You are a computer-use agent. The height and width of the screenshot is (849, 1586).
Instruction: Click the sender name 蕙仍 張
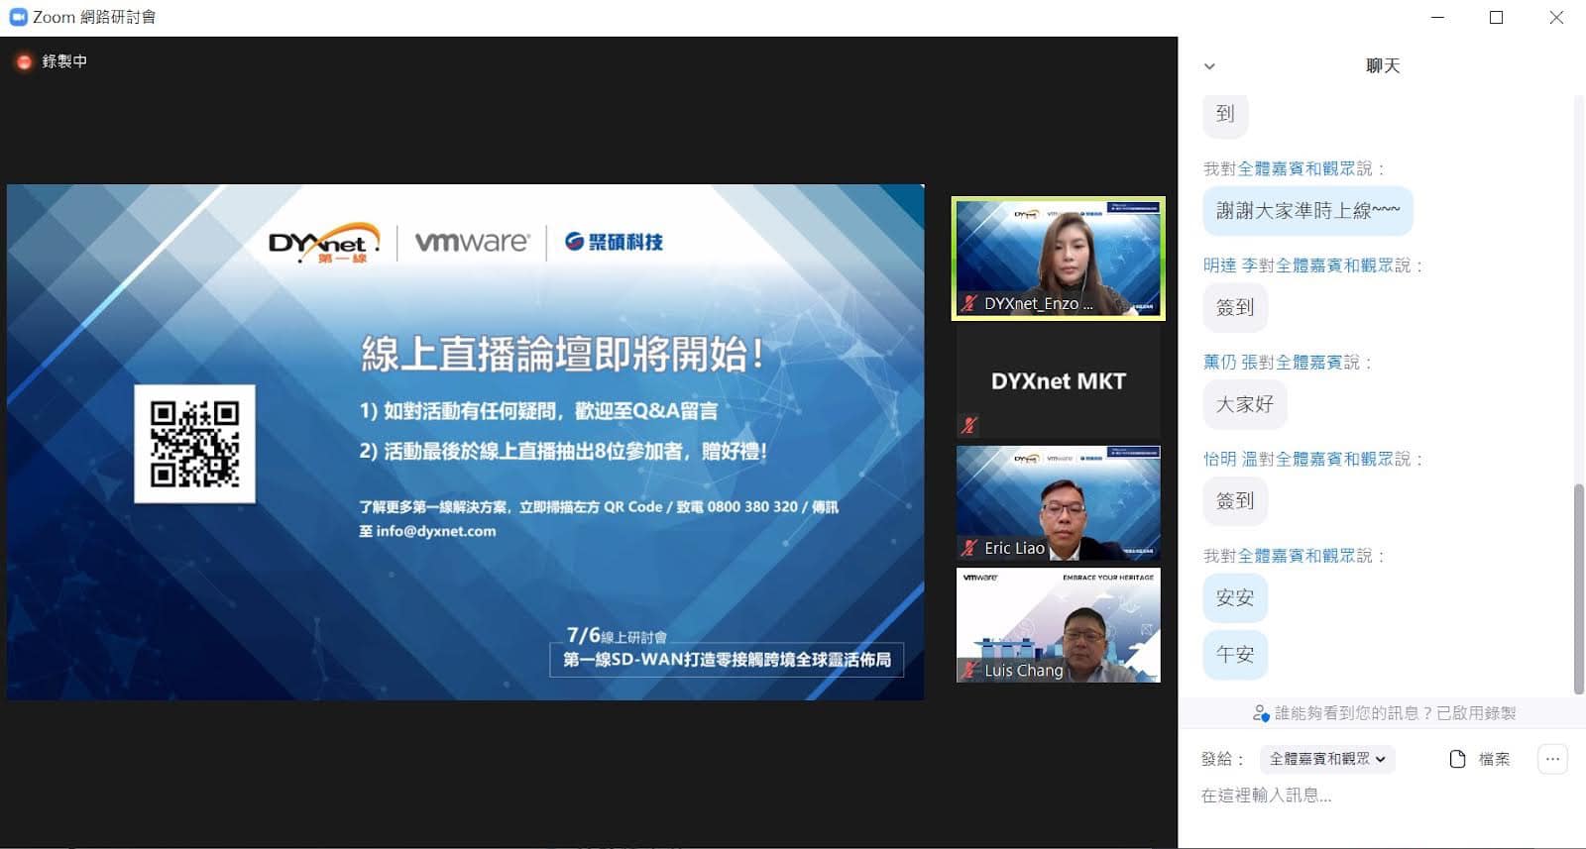[1229, 363]
